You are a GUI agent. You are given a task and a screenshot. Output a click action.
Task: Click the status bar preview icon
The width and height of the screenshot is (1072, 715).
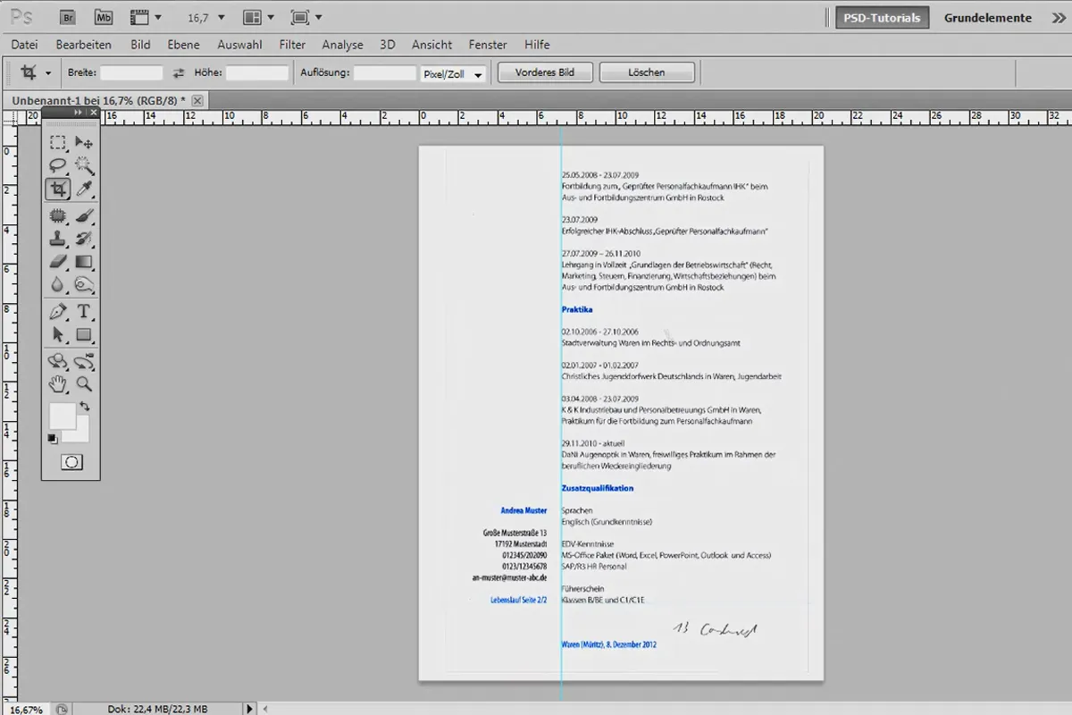[61, 709]
